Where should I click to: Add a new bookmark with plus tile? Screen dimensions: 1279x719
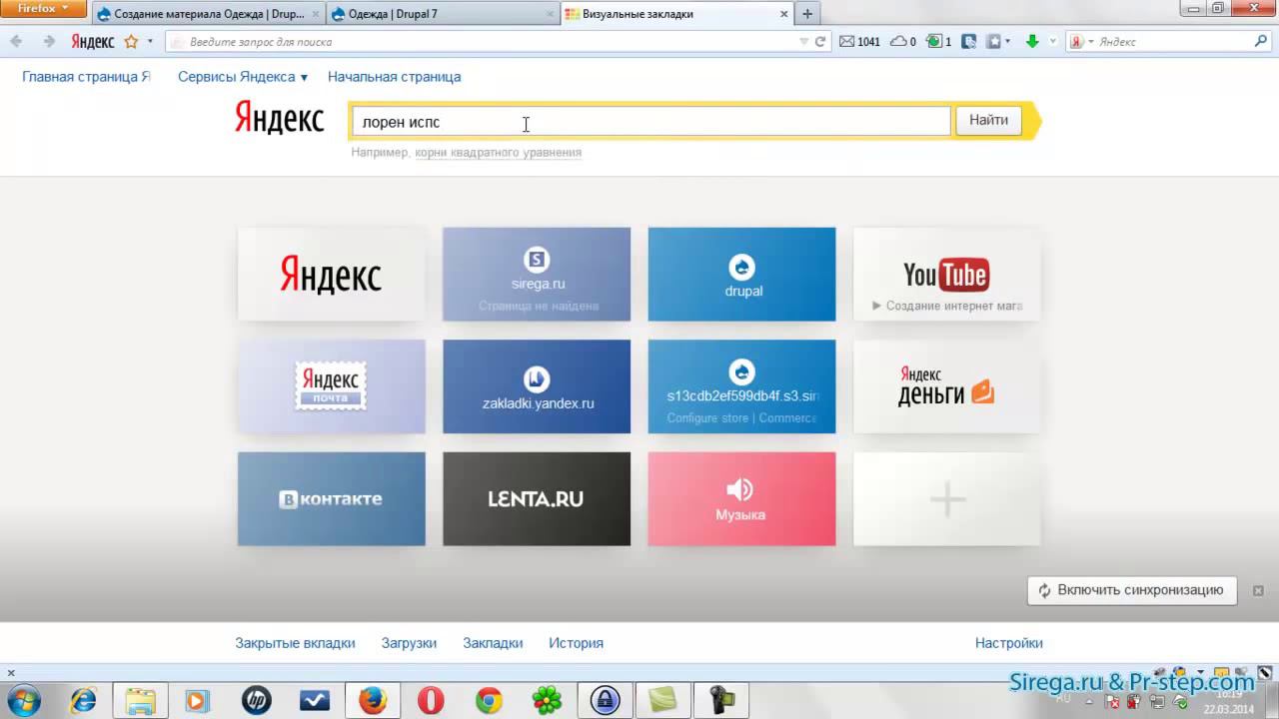(946, 499)
